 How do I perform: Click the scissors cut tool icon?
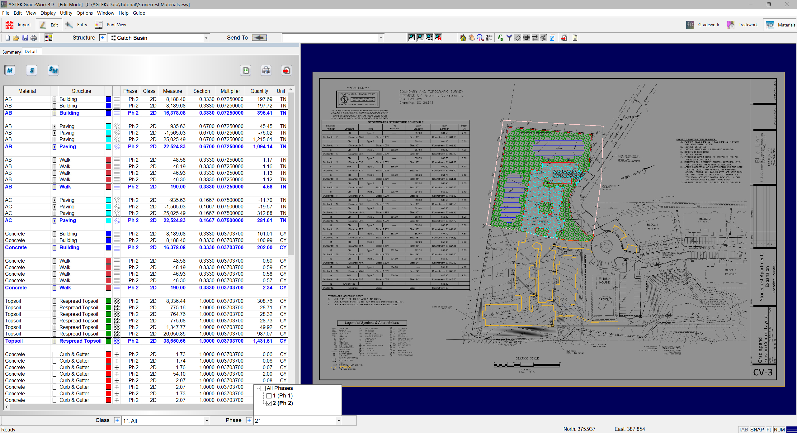(544, 38)
